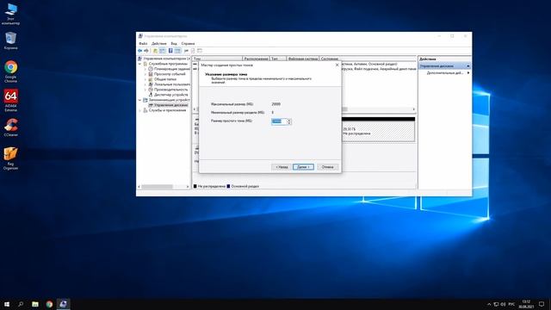Screen dimensions: 551x310
Task: Open the Дополнительные действия submenu arrow
Action: 468,72
